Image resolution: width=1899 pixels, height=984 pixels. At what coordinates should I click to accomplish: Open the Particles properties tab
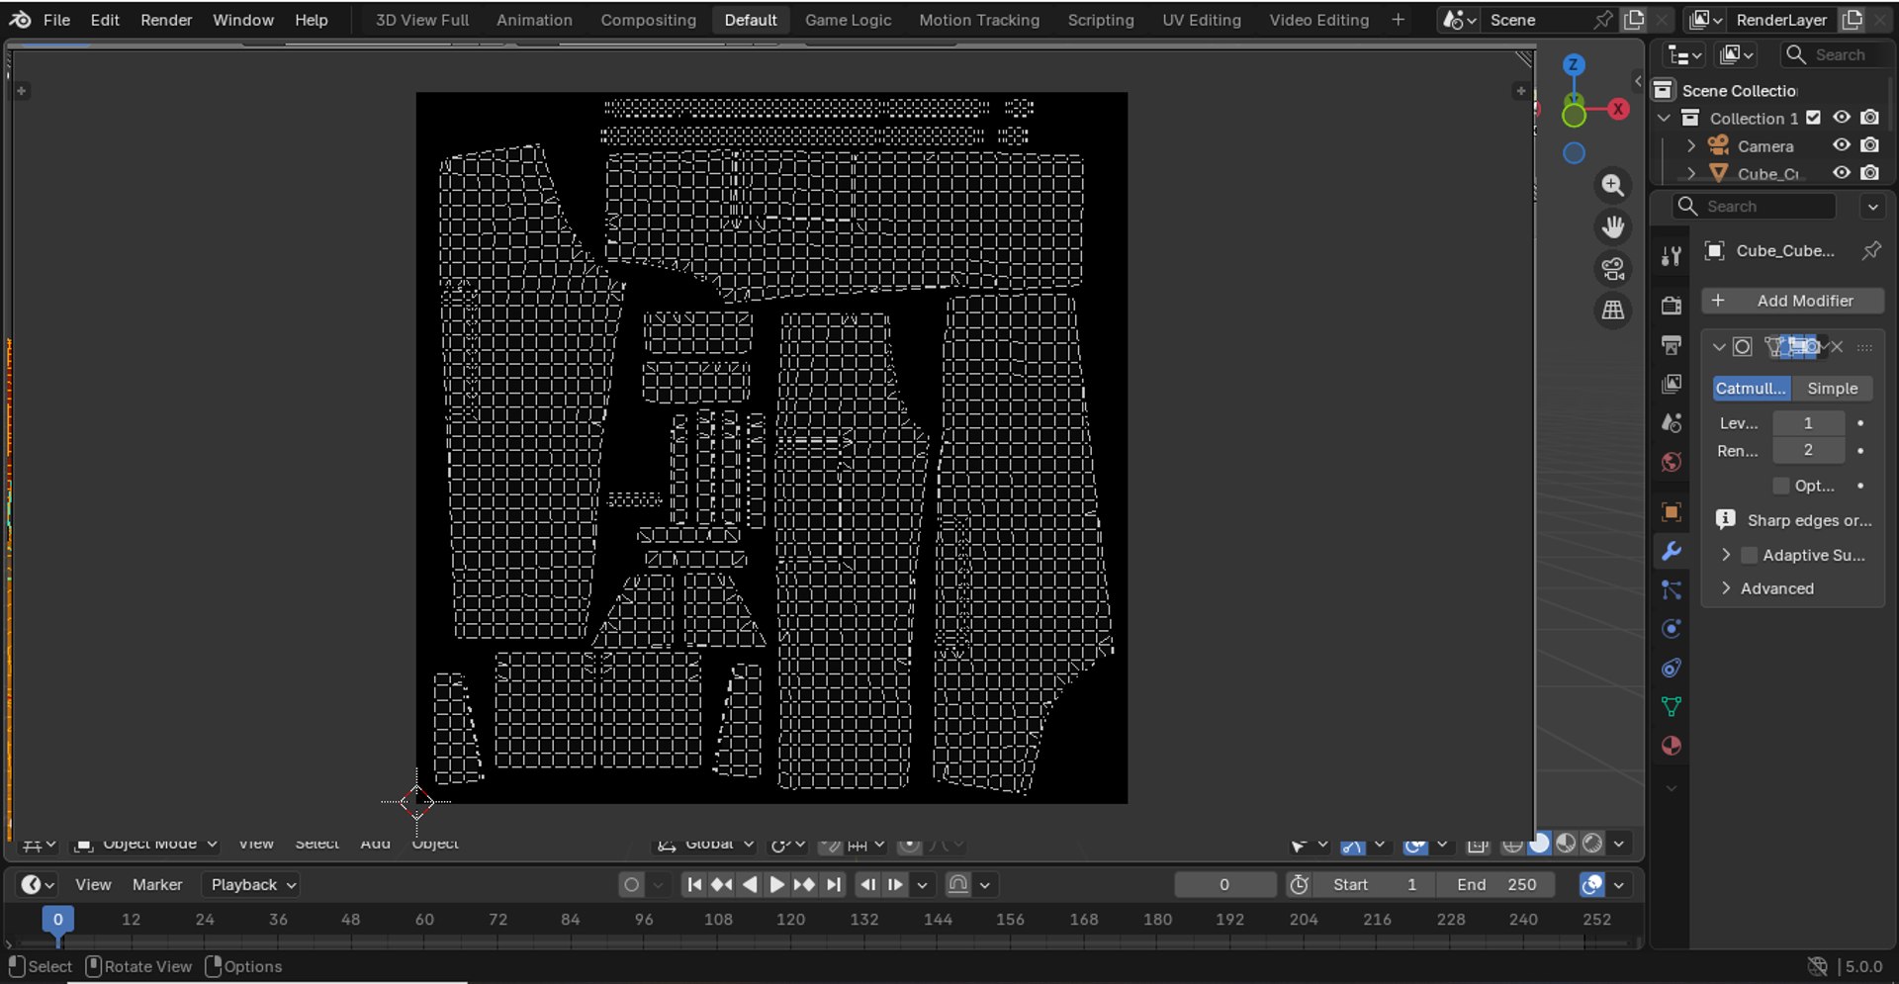tap(1672, 590)
